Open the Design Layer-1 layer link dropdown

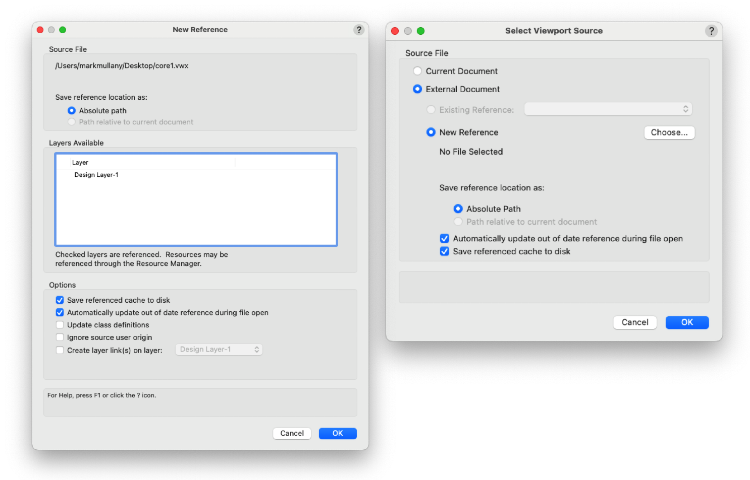(x=219, y=349)
